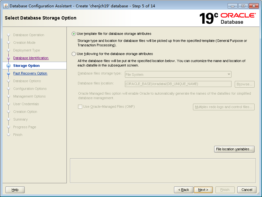Open the Database Identification step link
262x197 pixels.
click(31, 58)
